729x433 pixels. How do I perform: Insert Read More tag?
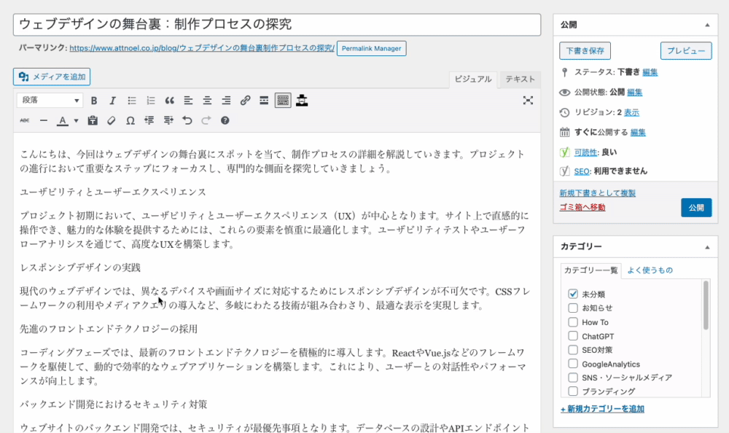[264, 101]
